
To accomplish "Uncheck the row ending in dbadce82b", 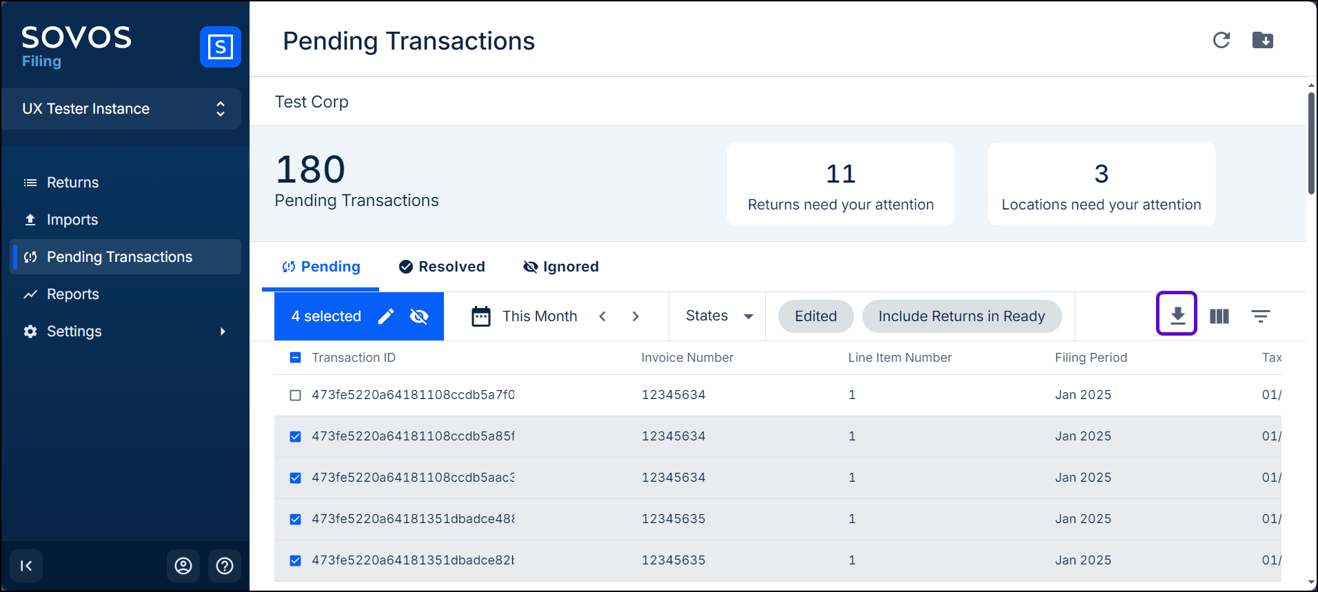I will [x=296, y=561].
